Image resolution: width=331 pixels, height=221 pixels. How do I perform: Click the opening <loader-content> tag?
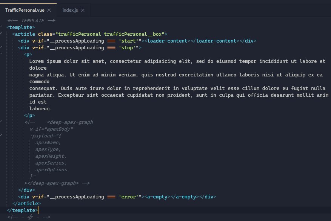tap(167, 41)
